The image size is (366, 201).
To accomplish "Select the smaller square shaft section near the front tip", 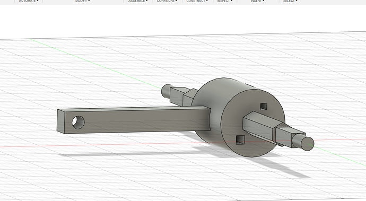I will pyautogui.click(x=285, y=136).
